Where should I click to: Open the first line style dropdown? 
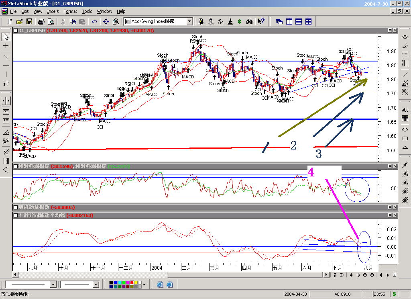pos(53,285)
